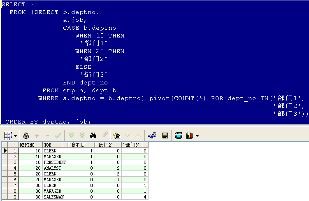Fetch next page with single-bar arrows
The height and width of the screenshot is (201, 309).
click(71, 136)
